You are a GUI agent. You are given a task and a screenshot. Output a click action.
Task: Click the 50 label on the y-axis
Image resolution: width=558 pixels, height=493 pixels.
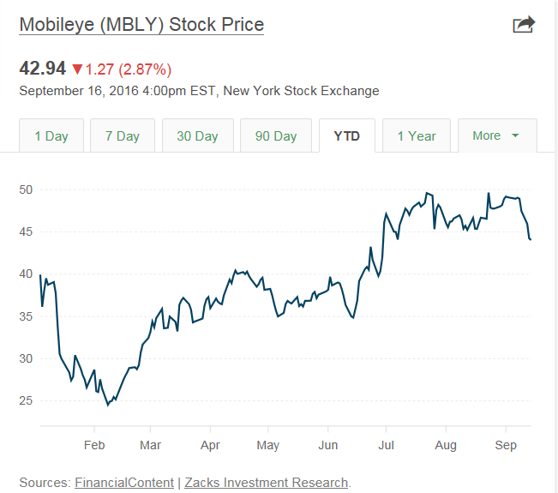click(x=26, y=189)
